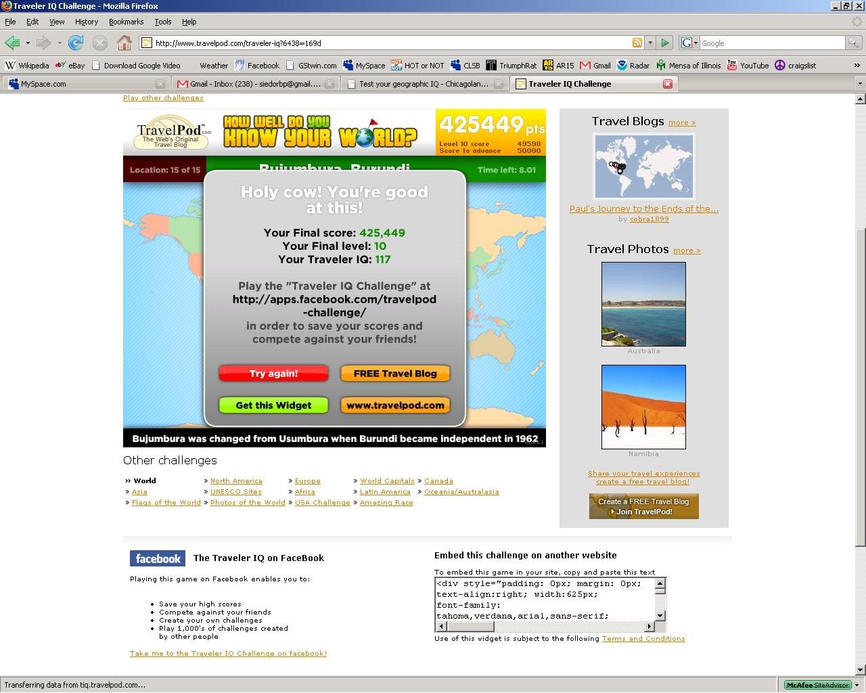
Task: Open the Mensa of Illinois bookmark
Action: point(689,66)
